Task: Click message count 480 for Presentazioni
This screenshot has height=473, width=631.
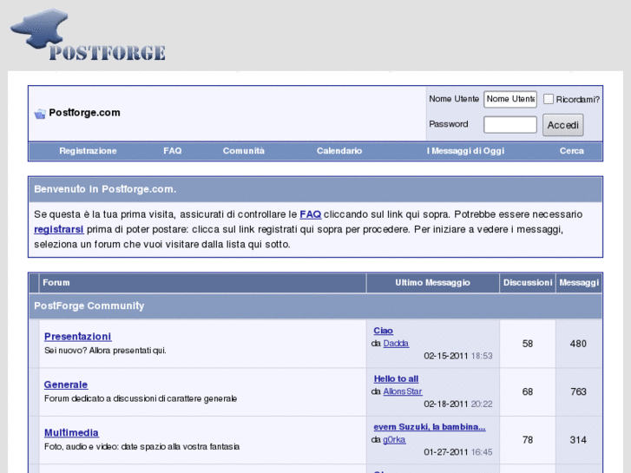Action: [x=578, y=344]
